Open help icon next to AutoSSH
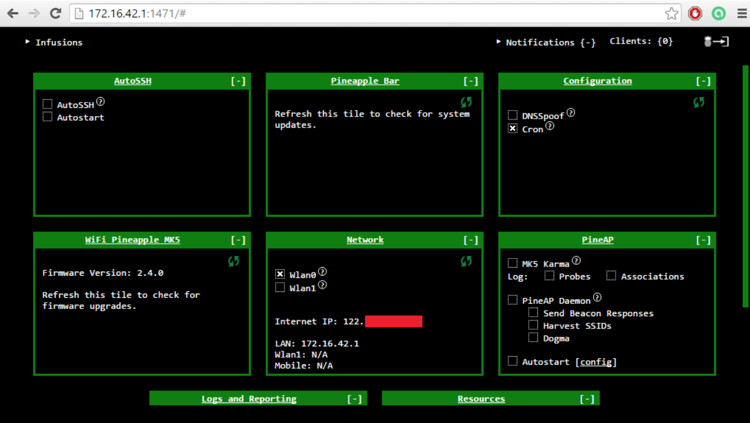 [100, 101]
